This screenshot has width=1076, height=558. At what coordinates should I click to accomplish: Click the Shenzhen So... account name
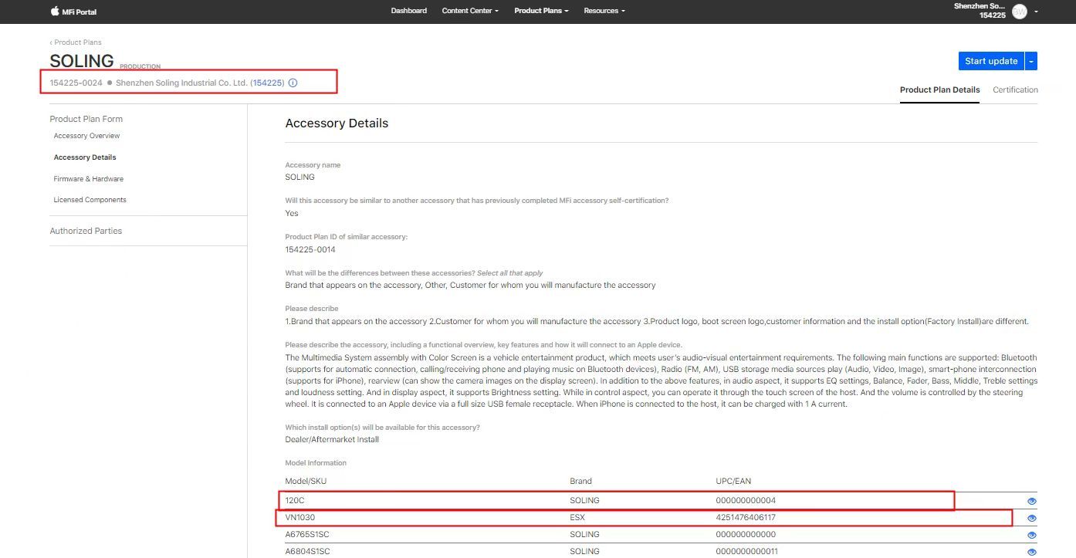[980, 6]
